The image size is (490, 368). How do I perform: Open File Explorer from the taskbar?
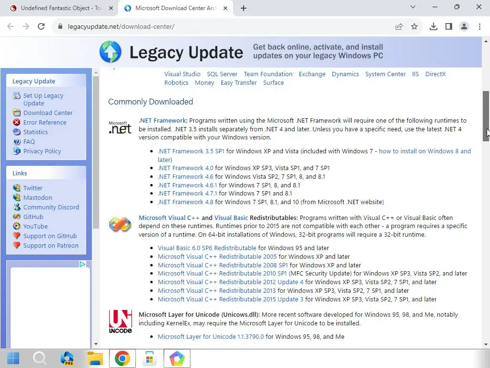[95, 358]
